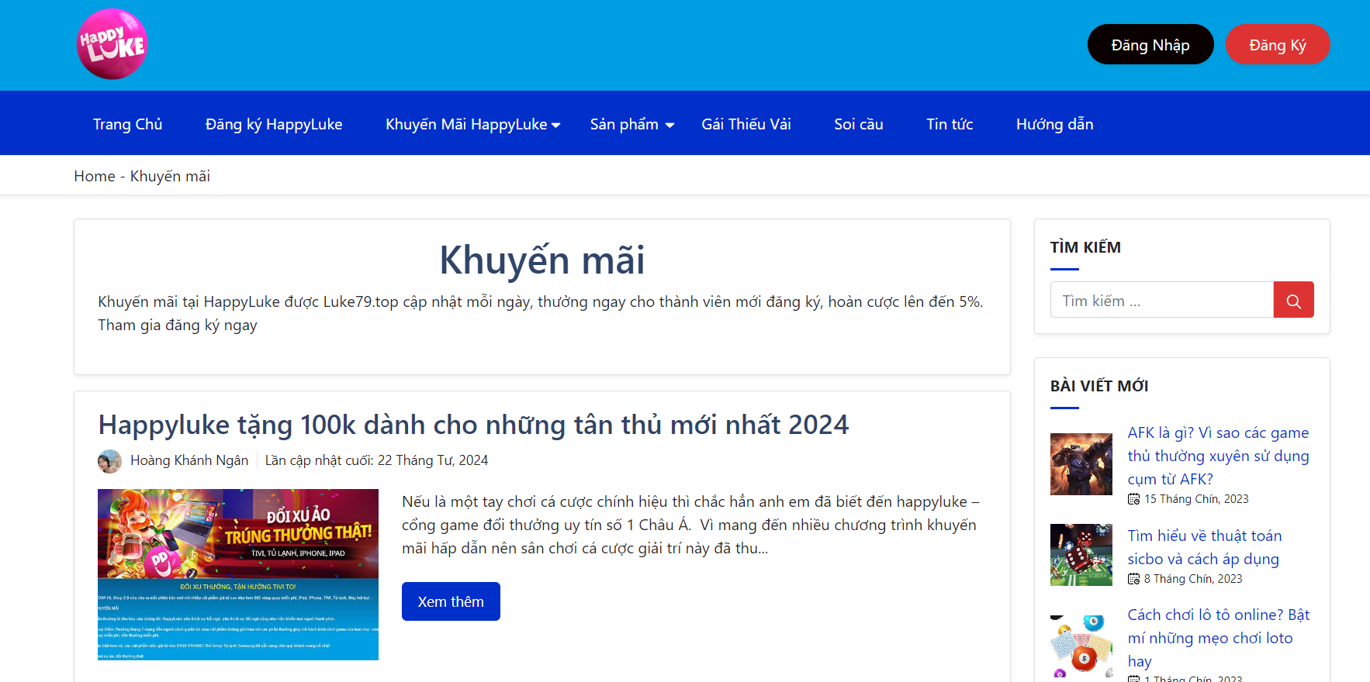Click the Đăng Nhập button
The height and width of the screenshot is (682, 1370).
click(x=1150, y=45)
